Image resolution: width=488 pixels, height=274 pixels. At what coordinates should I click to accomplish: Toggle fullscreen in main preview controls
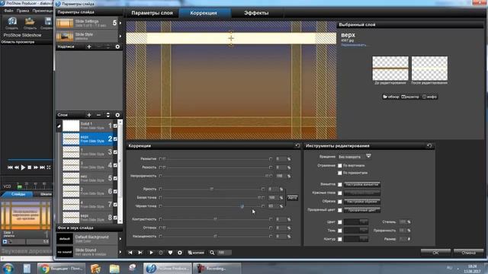(49, 167)
